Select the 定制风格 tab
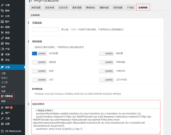 coord(143,7)
